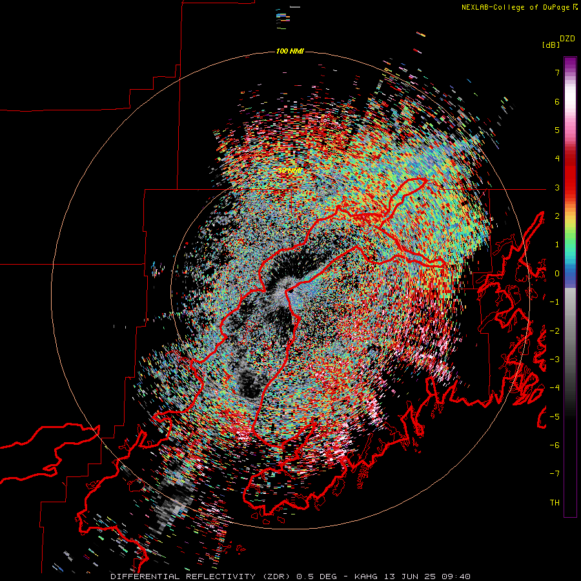Select the -5 value on the color scale
This screenshot has height=581, width=581.
[x=555, y=417]
